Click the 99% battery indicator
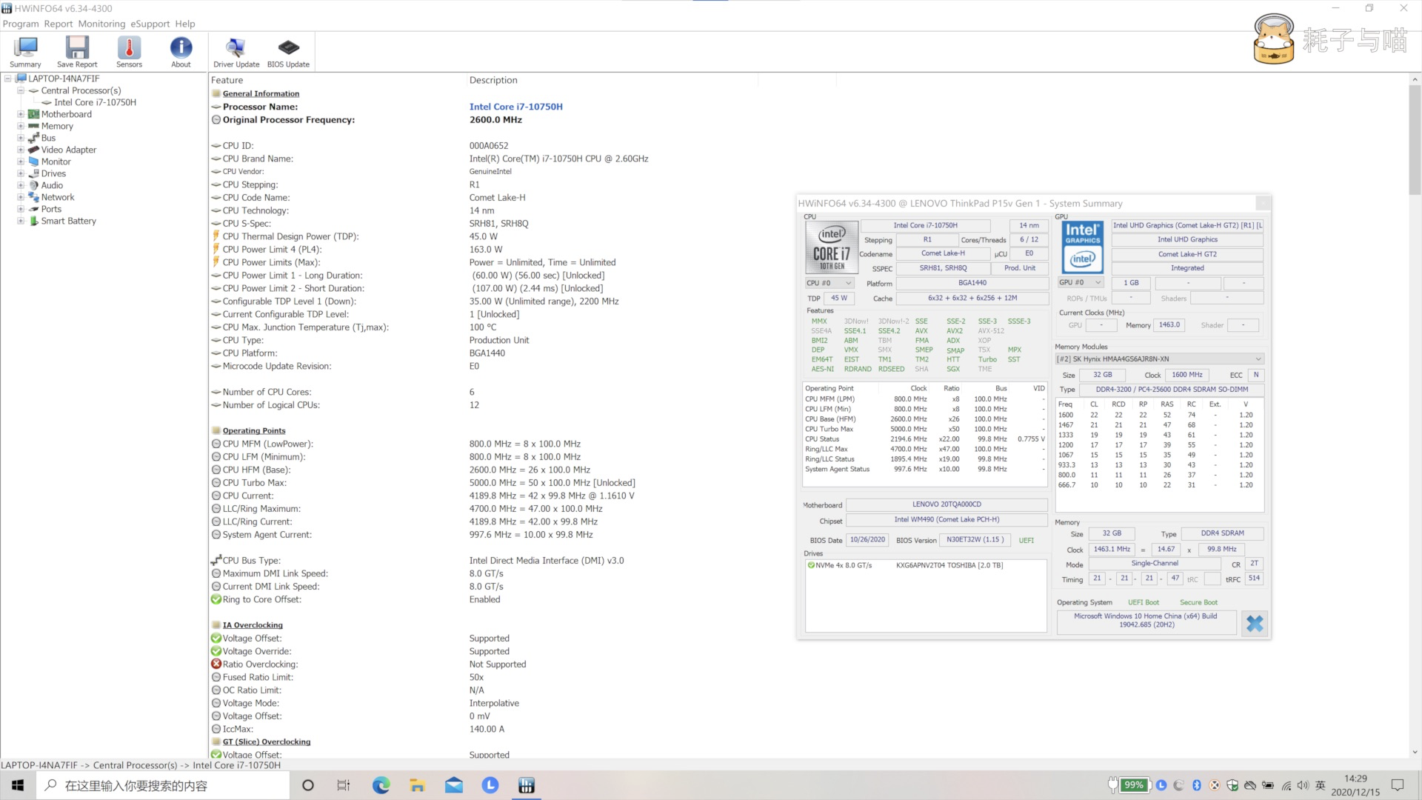 click(1134, 785)
